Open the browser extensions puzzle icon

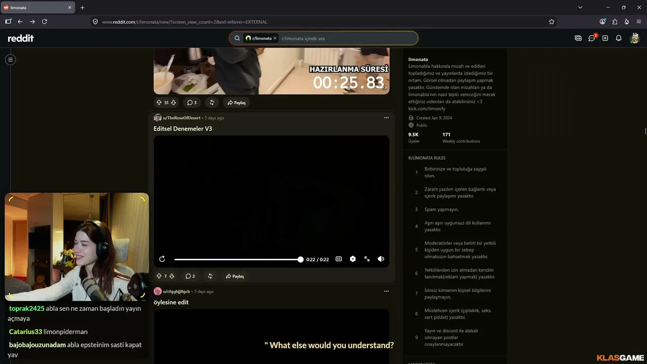click(615, 22)
